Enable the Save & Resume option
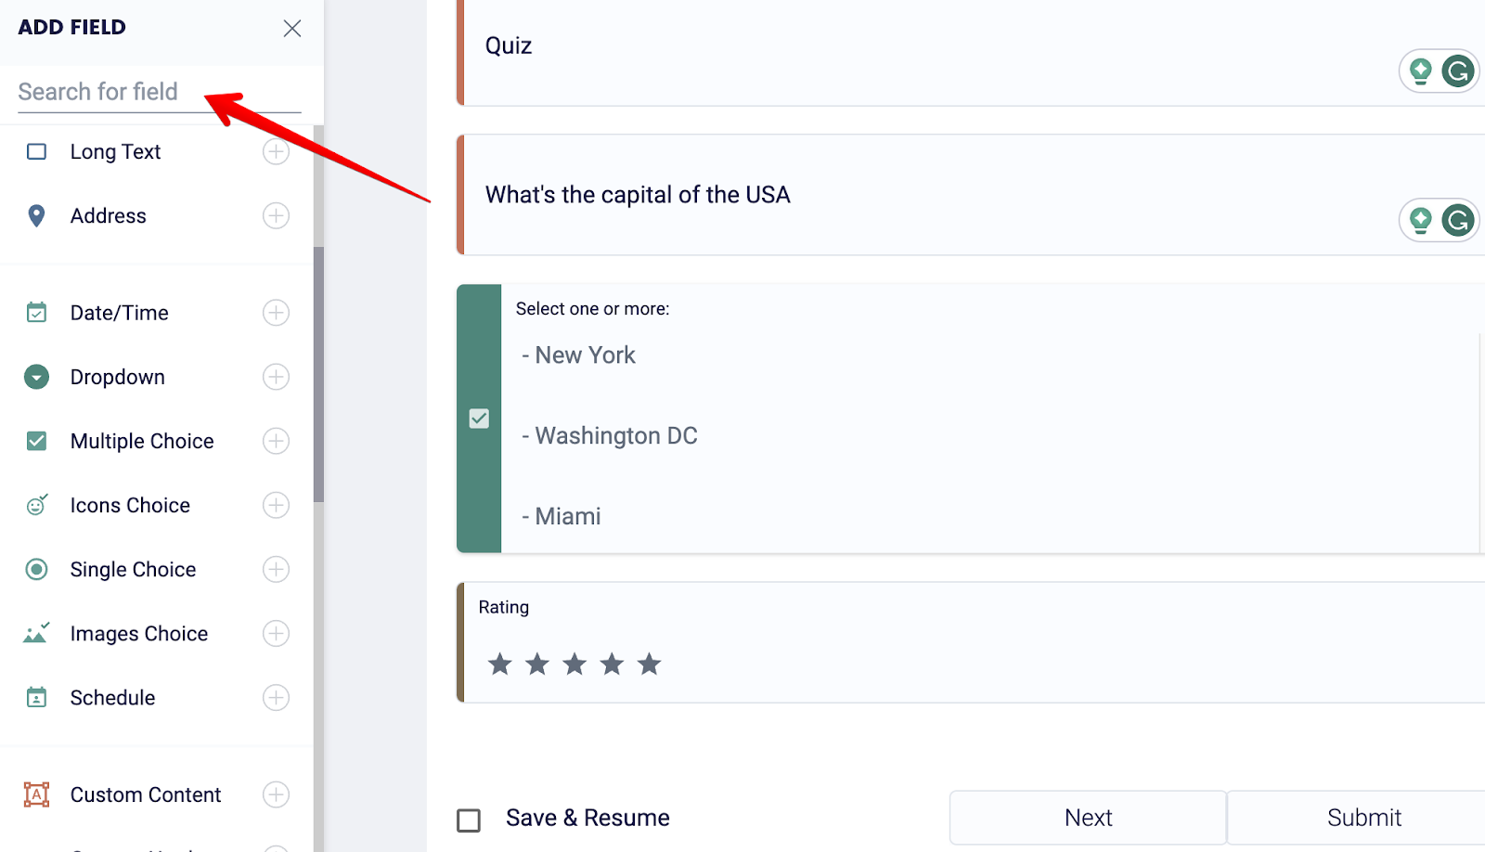Image resolution: width=1485 pixels, height=852 pixels. tap(468, 820)
